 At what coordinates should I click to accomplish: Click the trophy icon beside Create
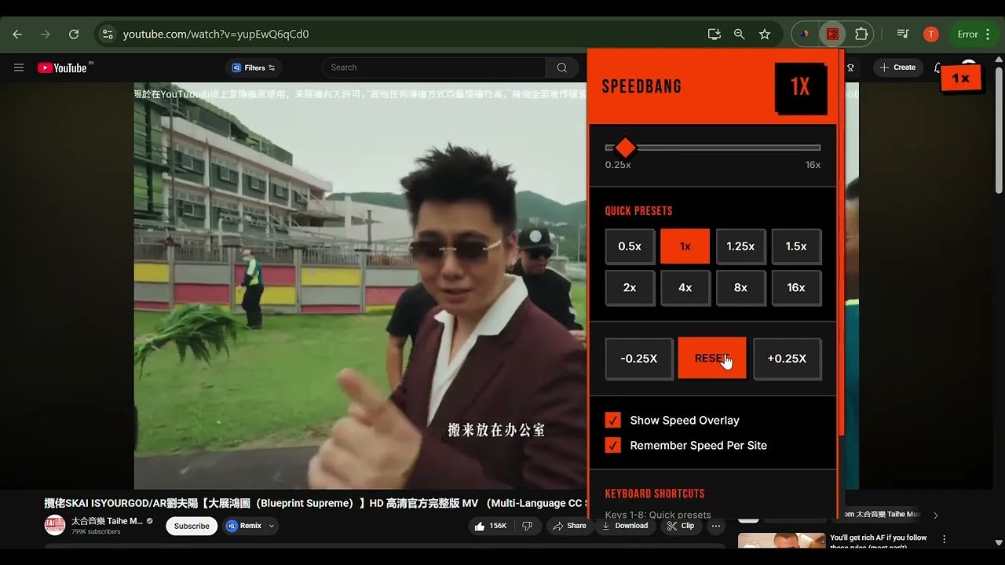850,68
